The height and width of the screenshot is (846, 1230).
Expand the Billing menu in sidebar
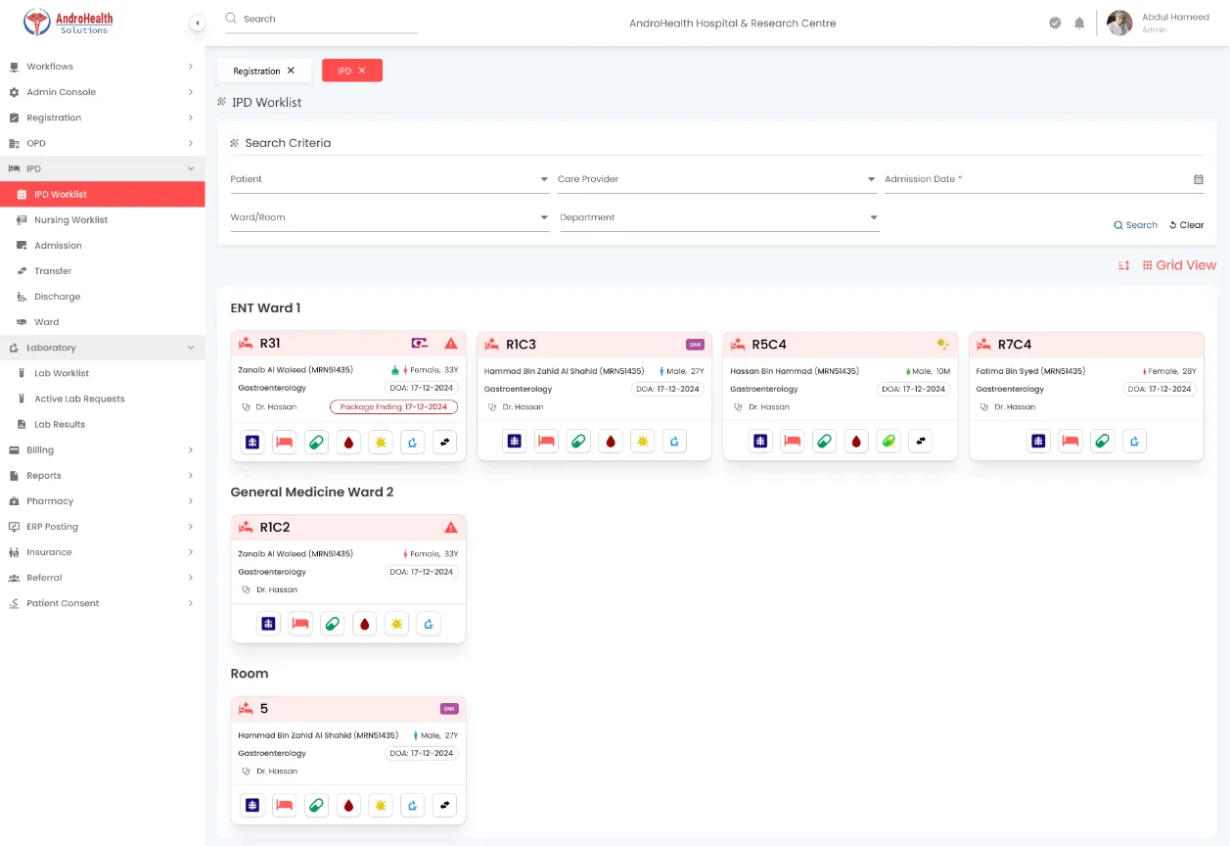(x=102, y=450)
